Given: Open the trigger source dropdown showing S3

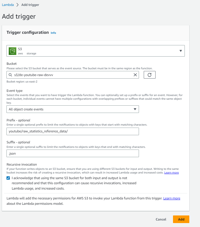Looking at the screenshot, I should pyautogui.click(x=96, y=51).
